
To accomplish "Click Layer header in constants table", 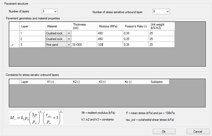I will click(x=33, y=82).
